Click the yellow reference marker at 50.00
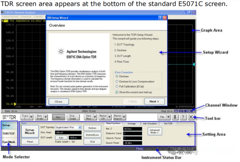 coord(15,104)
